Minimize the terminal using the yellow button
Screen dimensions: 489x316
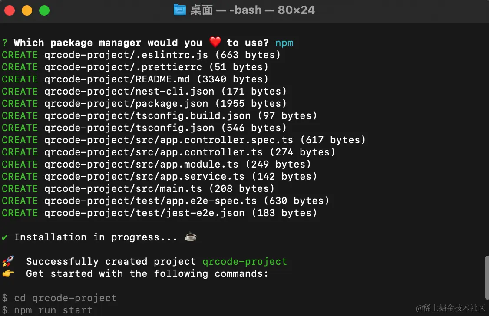tap(27, 10)
